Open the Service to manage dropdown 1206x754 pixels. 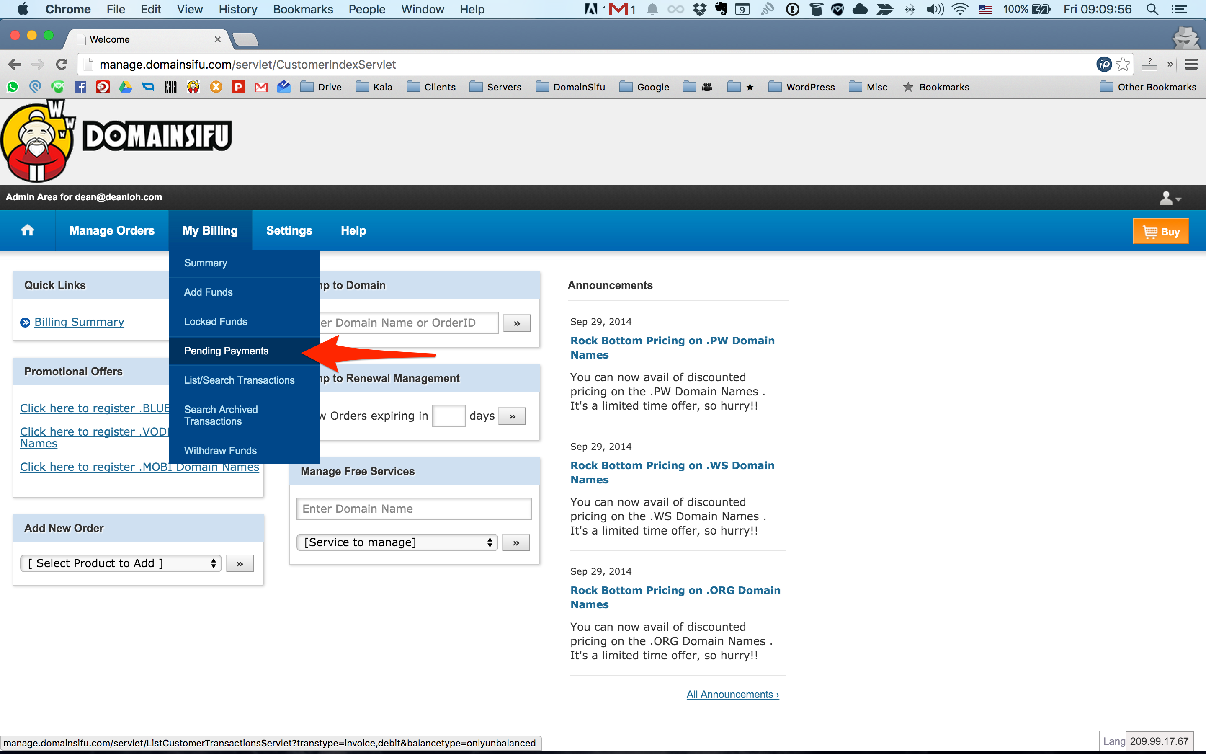click(x=397, y=542)
